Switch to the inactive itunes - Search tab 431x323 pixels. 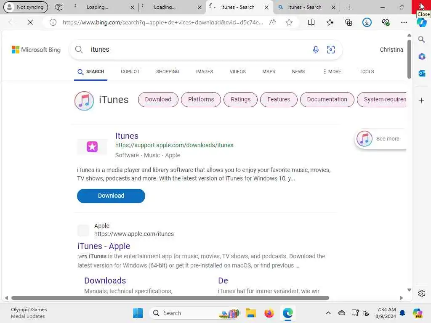click(x=305, y=7)
